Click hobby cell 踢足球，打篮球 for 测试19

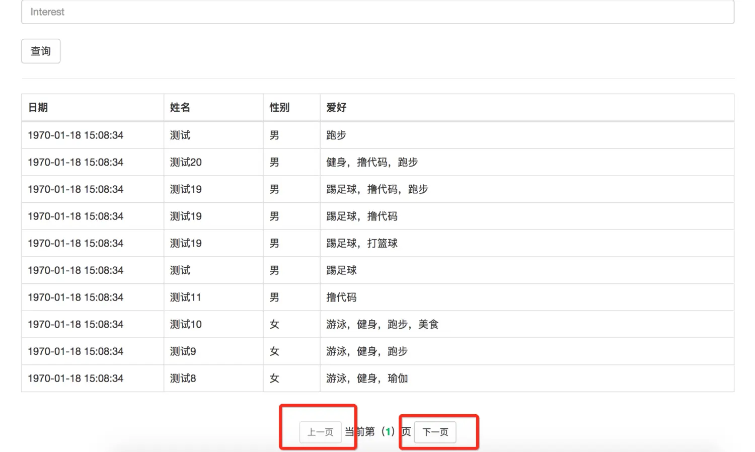tap(361, 243)
